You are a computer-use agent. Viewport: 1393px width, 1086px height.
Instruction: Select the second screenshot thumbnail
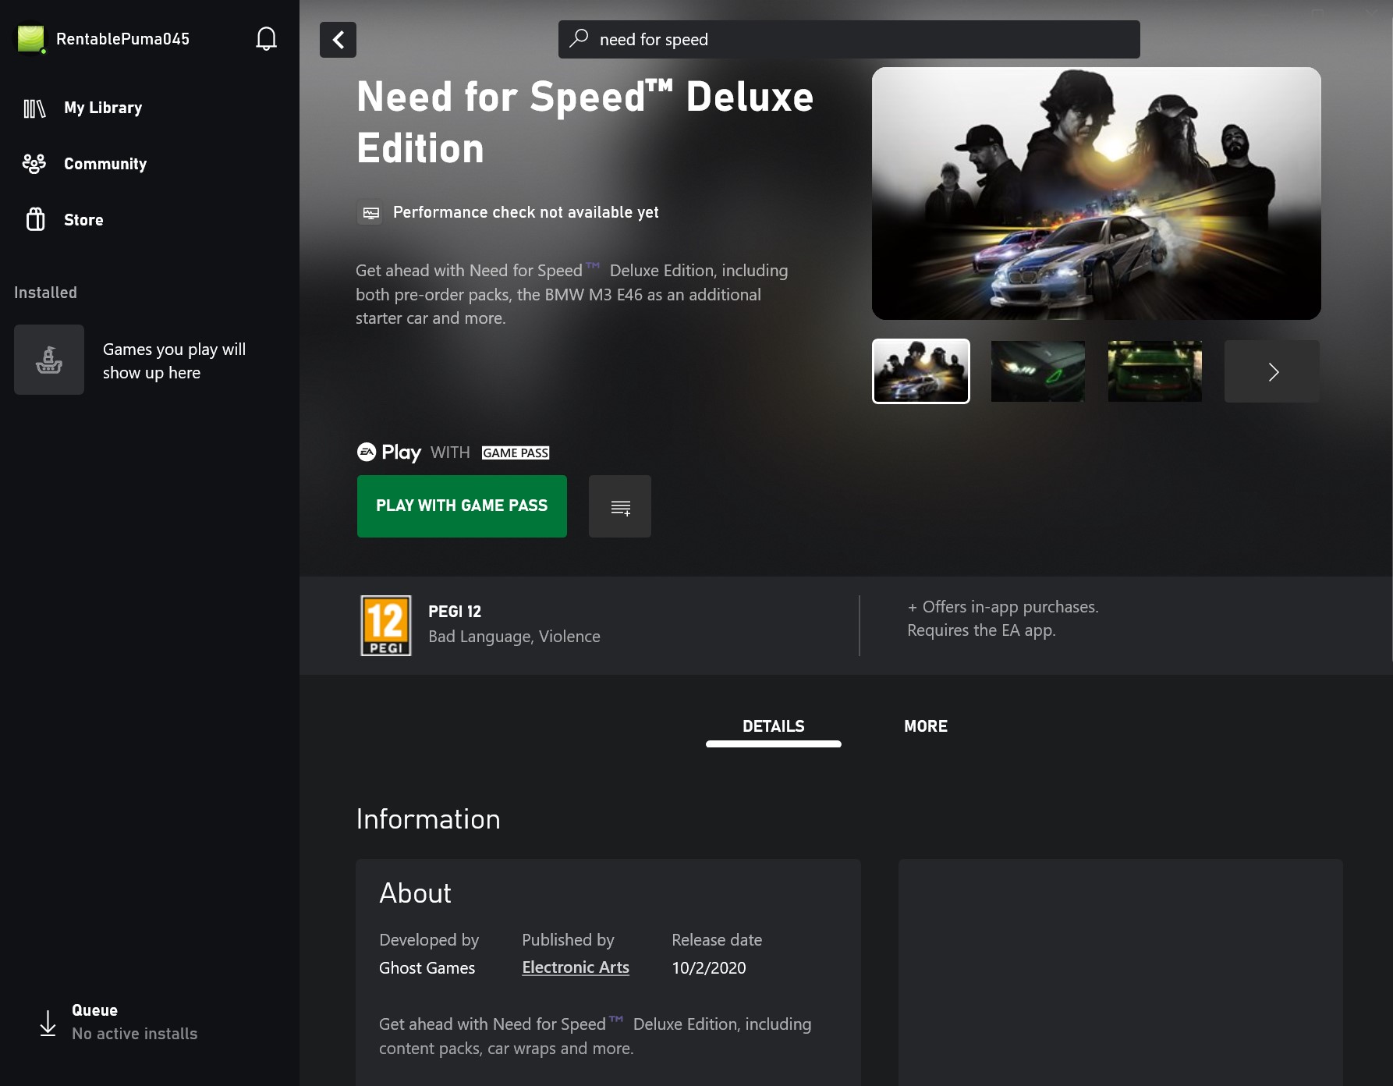point(1037,371)
